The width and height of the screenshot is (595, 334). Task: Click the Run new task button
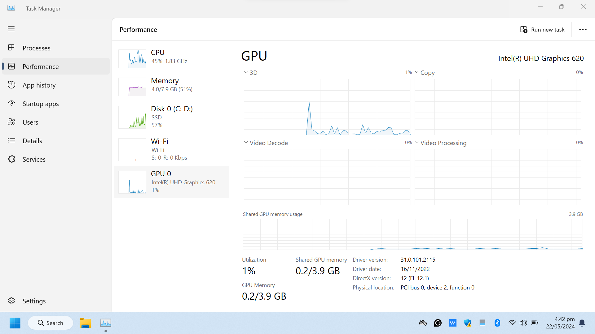tap(542, 29)
